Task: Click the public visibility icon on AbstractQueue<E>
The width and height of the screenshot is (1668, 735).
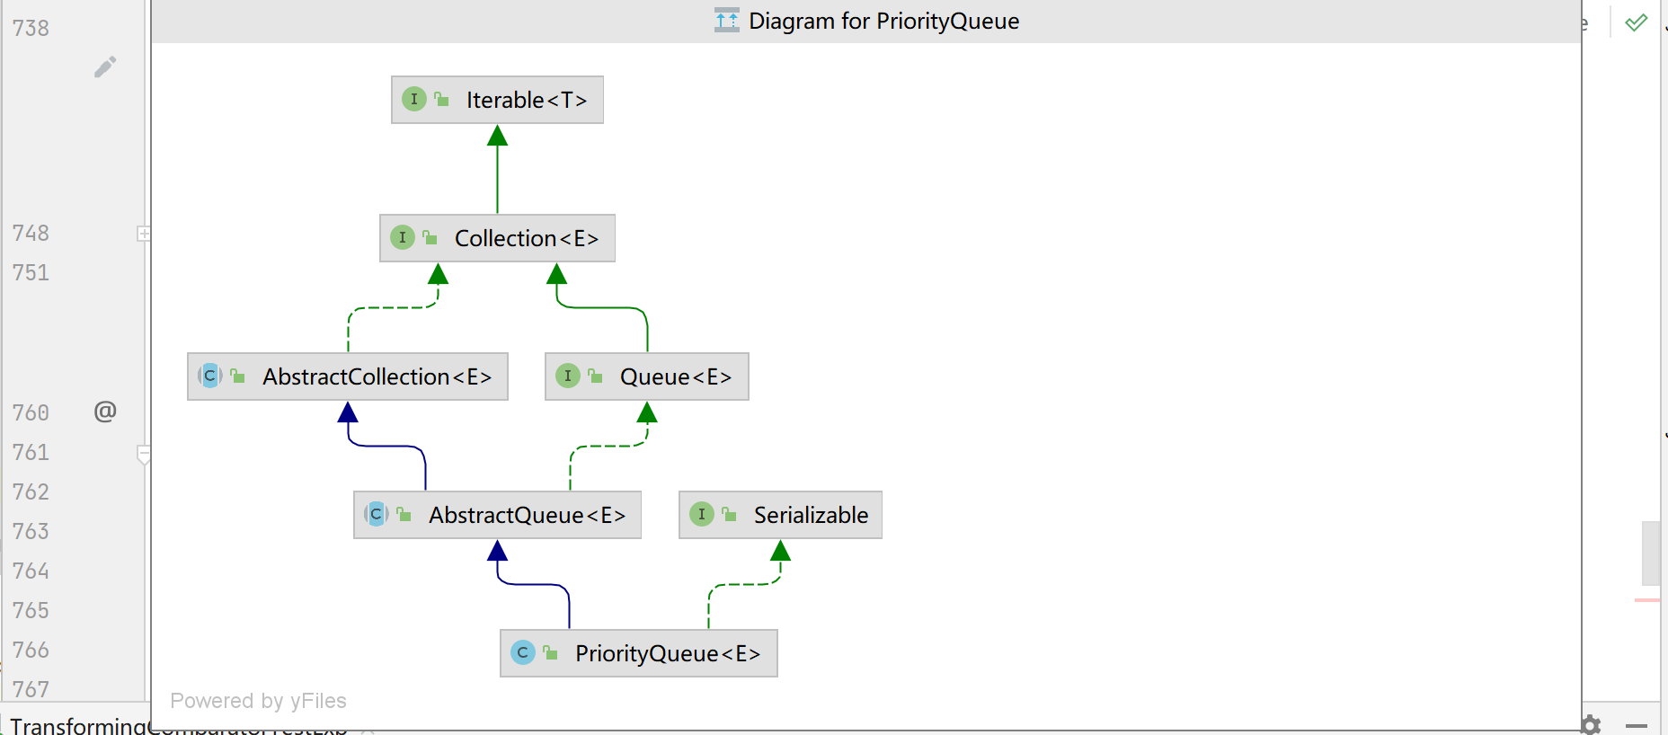Action: coord(404,515)
